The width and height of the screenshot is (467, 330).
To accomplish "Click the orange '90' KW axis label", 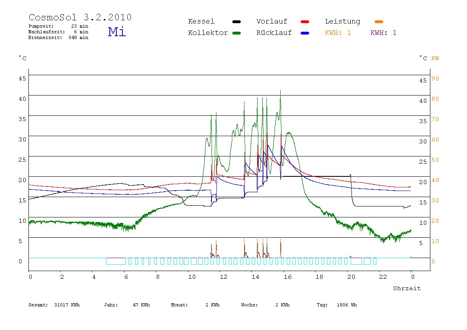I will [x=435, y=78].
